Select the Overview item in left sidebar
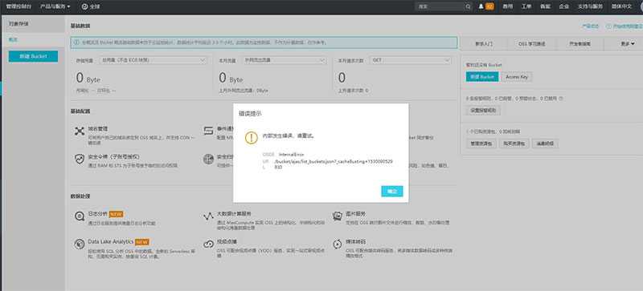This screenshot has width=643, height=291. coord(13,40)
